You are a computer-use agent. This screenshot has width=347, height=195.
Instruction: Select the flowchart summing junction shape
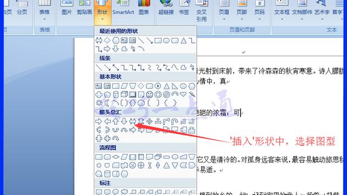click(132, 165)
